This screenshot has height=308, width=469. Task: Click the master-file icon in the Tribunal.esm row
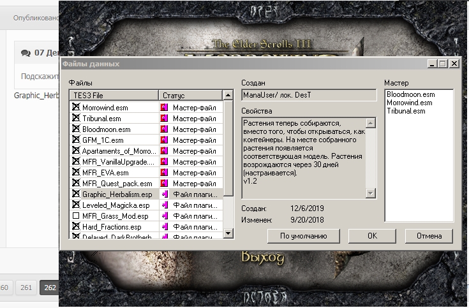[x=164, y=119]
